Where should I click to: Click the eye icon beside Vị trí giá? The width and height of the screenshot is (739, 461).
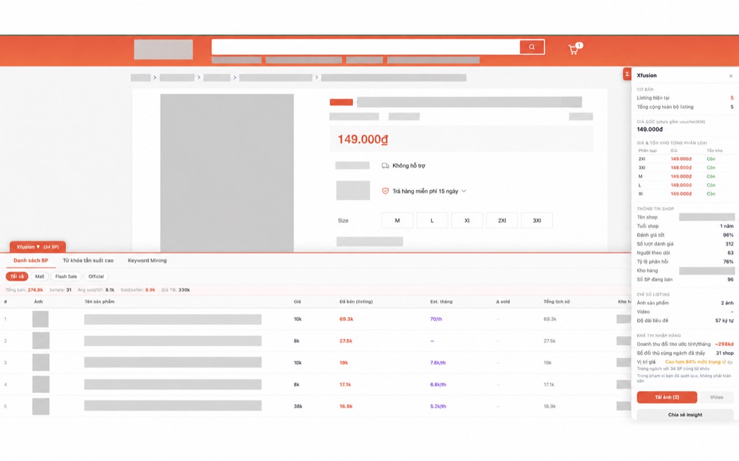(730, 362)
